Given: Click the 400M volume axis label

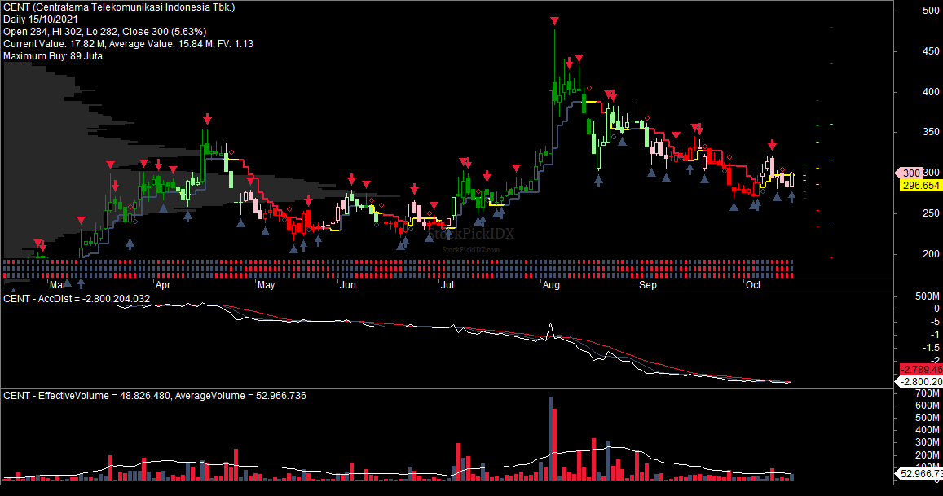Looking at the screenshot, I should [x=927, y=430].
